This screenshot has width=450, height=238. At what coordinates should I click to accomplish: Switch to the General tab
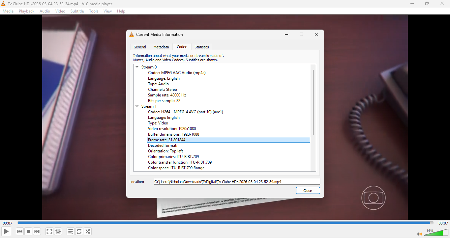140,47
